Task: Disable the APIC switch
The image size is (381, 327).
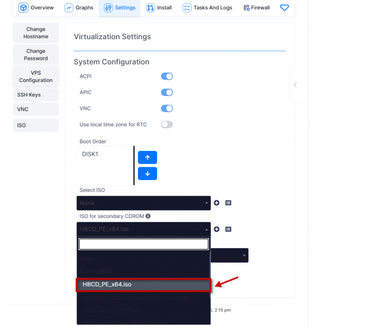Action: coord(167,93)
